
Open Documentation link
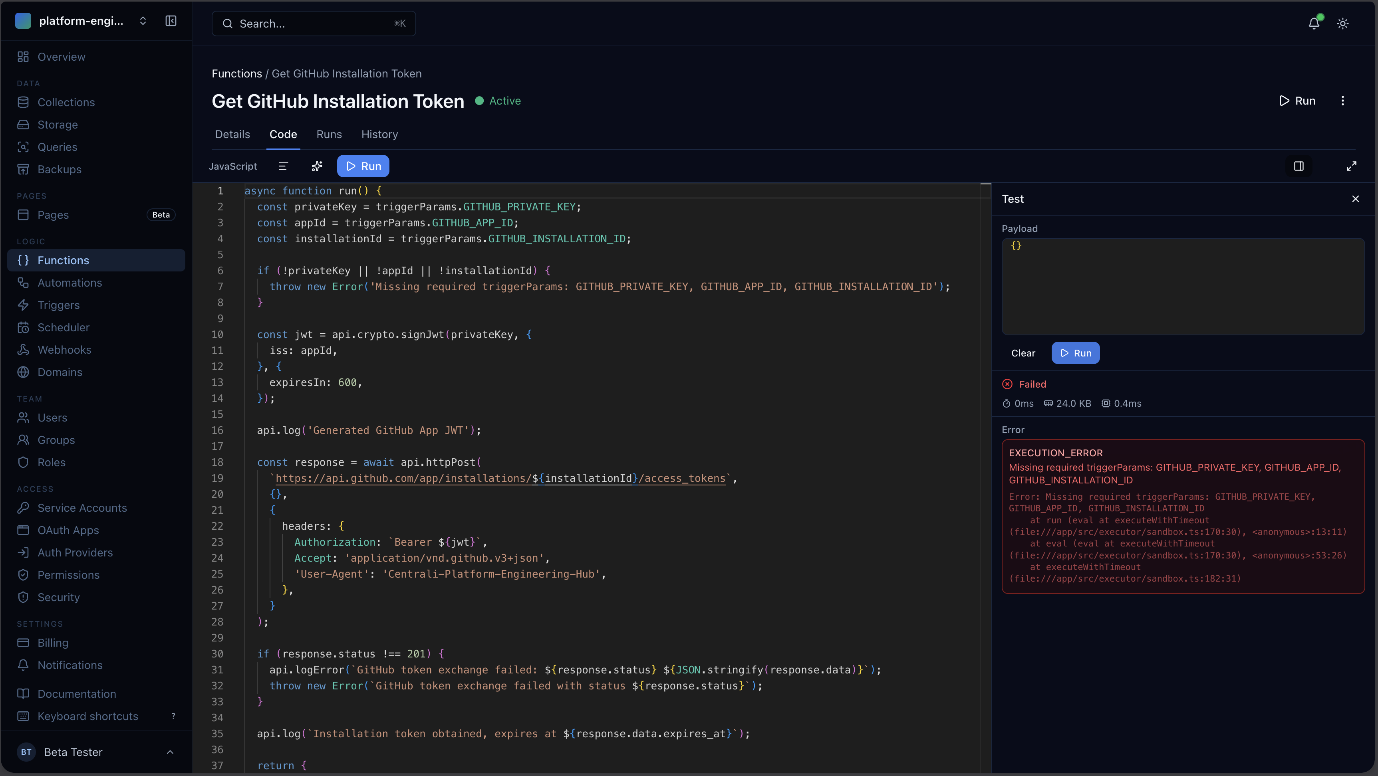click(96, 694)
